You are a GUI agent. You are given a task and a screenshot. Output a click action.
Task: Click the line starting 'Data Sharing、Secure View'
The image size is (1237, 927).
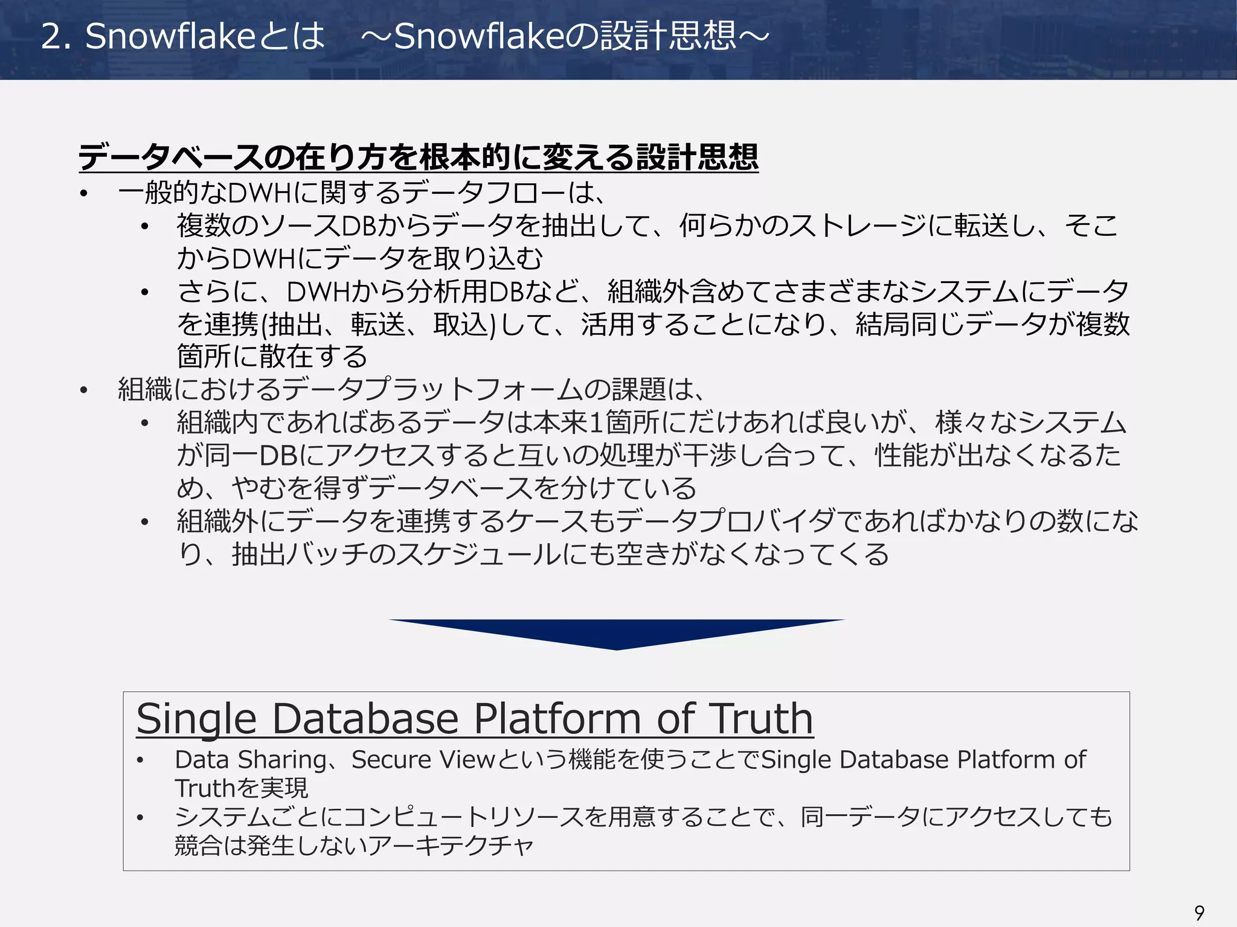(x=630, y=760)
